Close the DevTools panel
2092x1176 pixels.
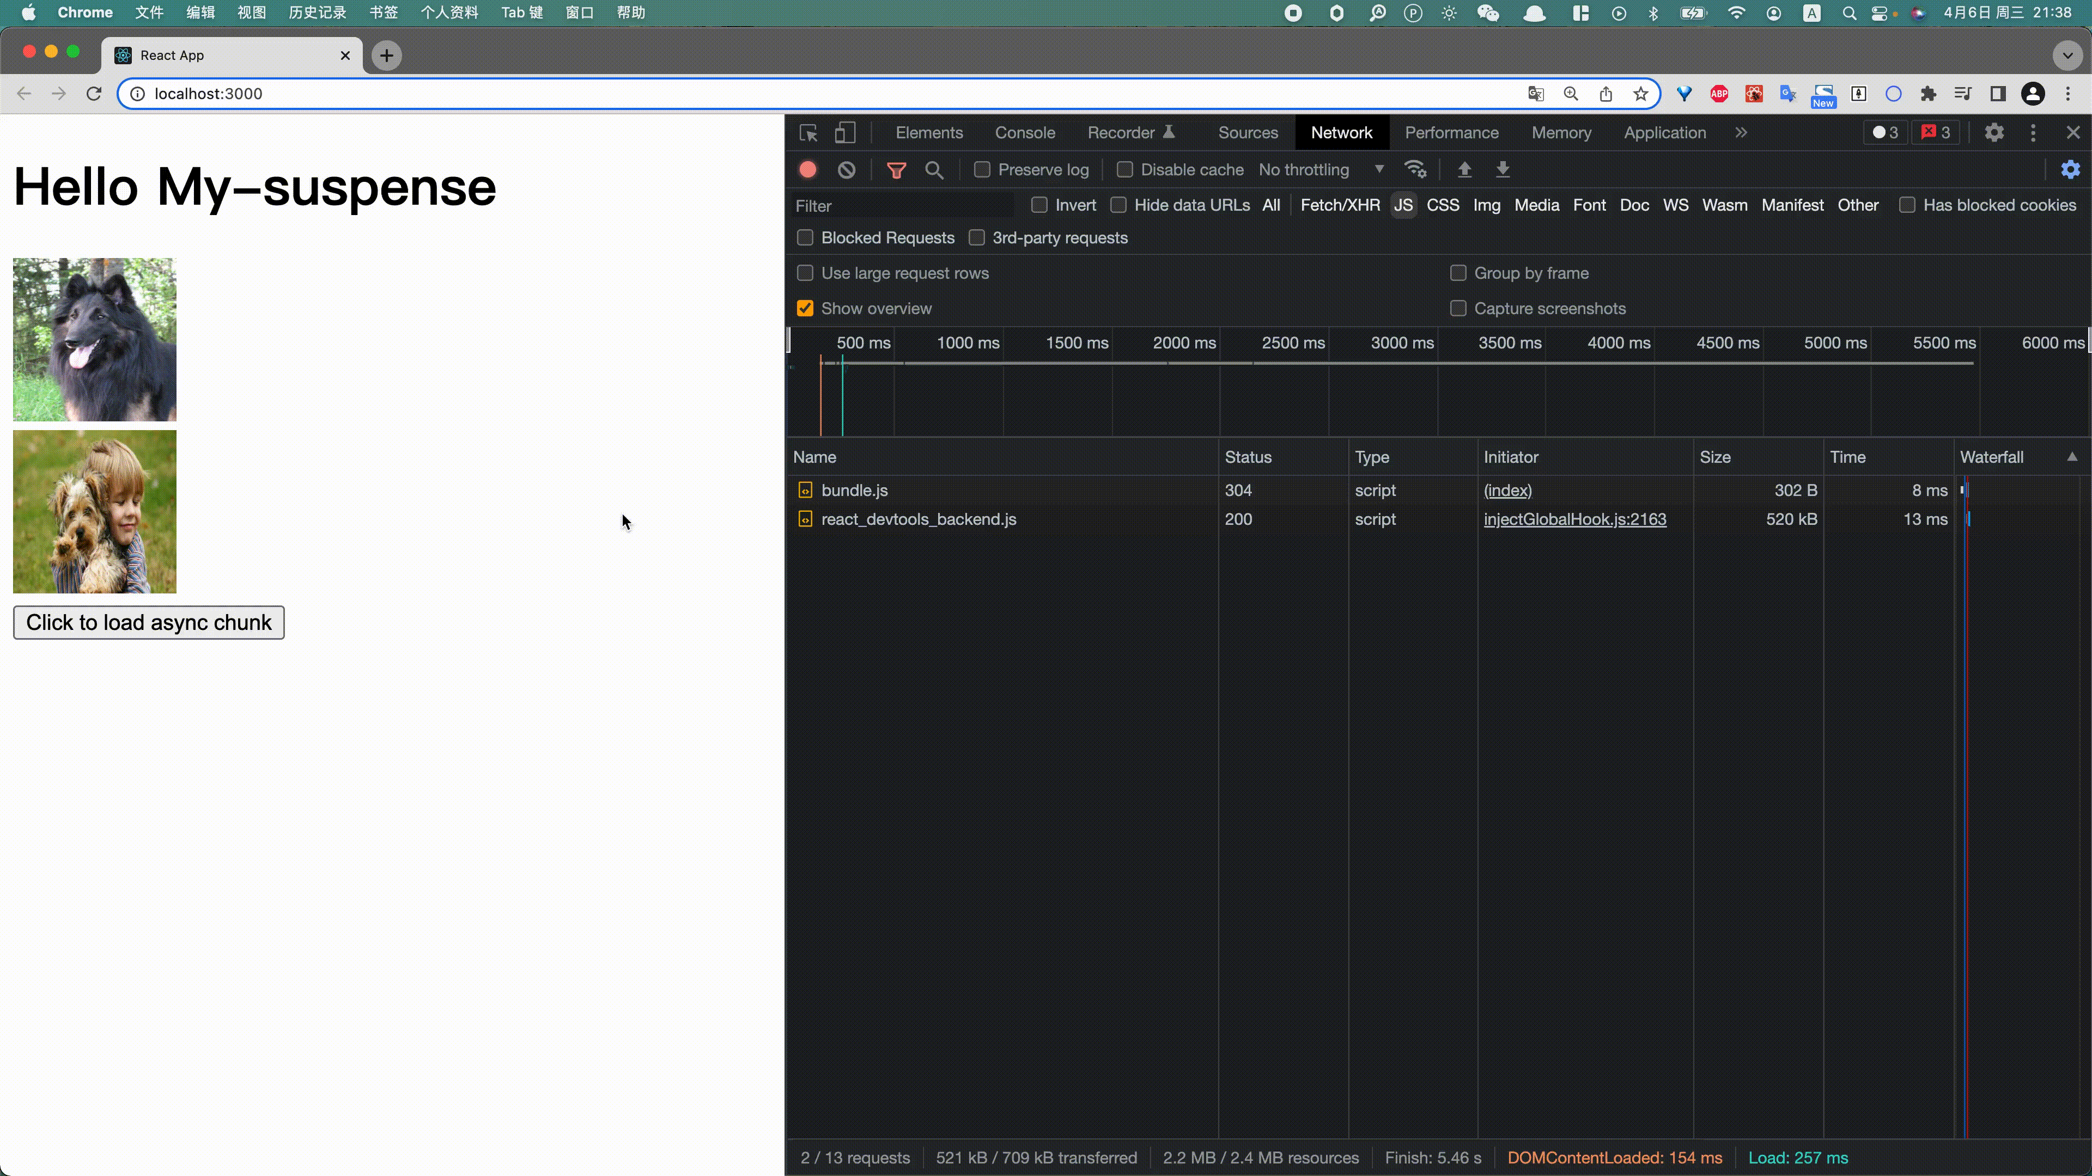pos(2073,133)
